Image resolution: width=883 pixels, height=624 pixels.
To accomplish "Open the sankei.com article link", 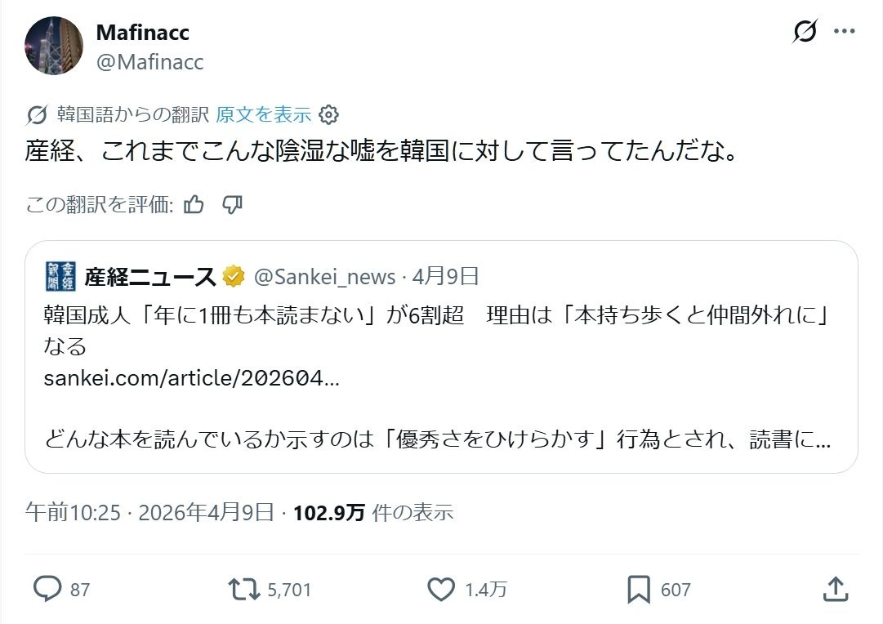I will click(x=191, y=379).
